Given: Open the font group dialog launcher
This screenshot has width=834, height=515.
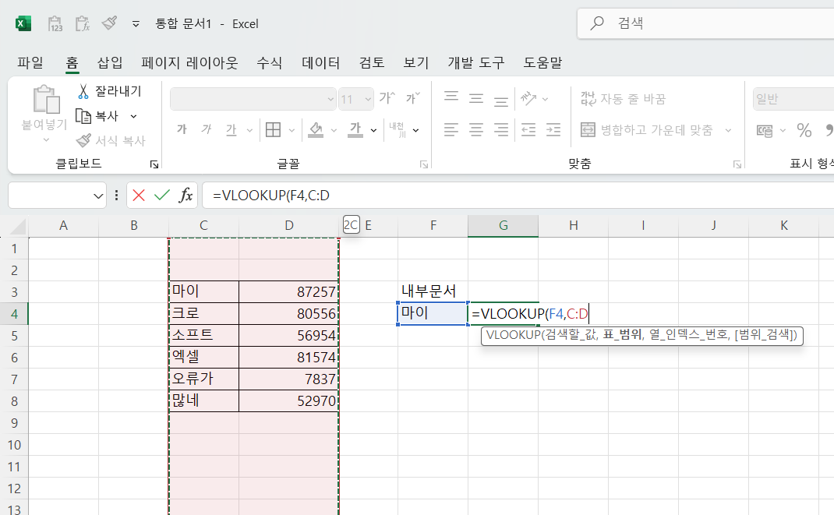Looking at the screenshot, I should 424,164.
